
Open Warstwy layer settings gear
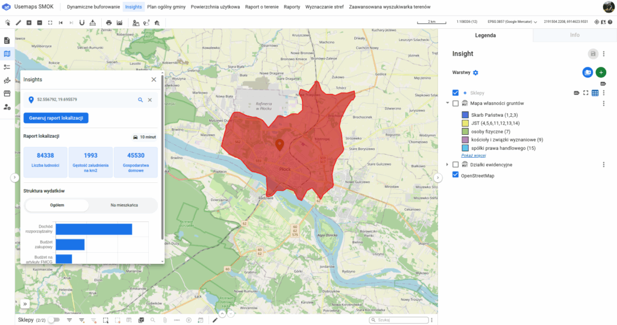tap(475, 73)
